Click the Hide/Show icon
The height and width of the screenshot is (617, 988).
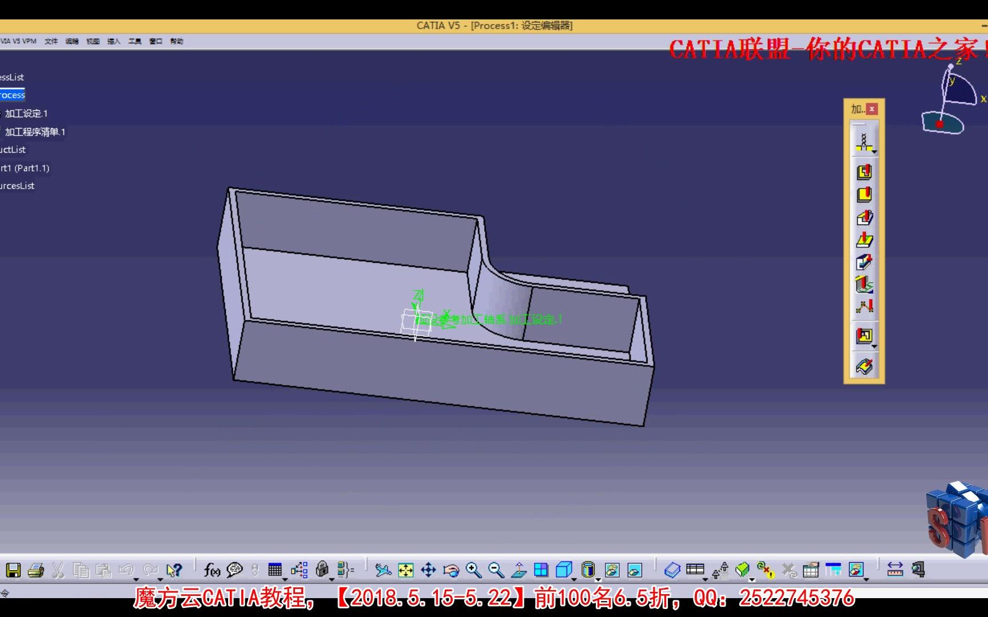[x=612, y=570]
